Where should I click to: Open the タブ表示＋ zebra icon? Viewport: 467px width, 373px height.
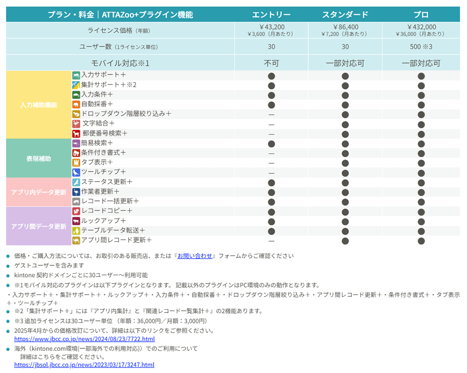point(76,163)
